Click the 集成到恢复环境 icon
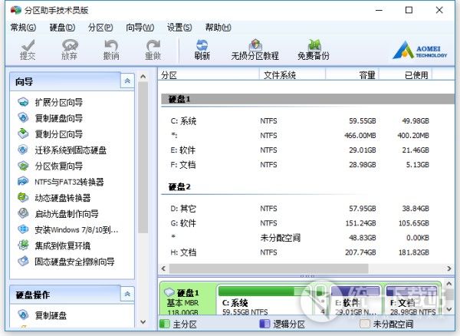Image resolution: width=460 pixels, height=336 pixels. coord(23,245)
